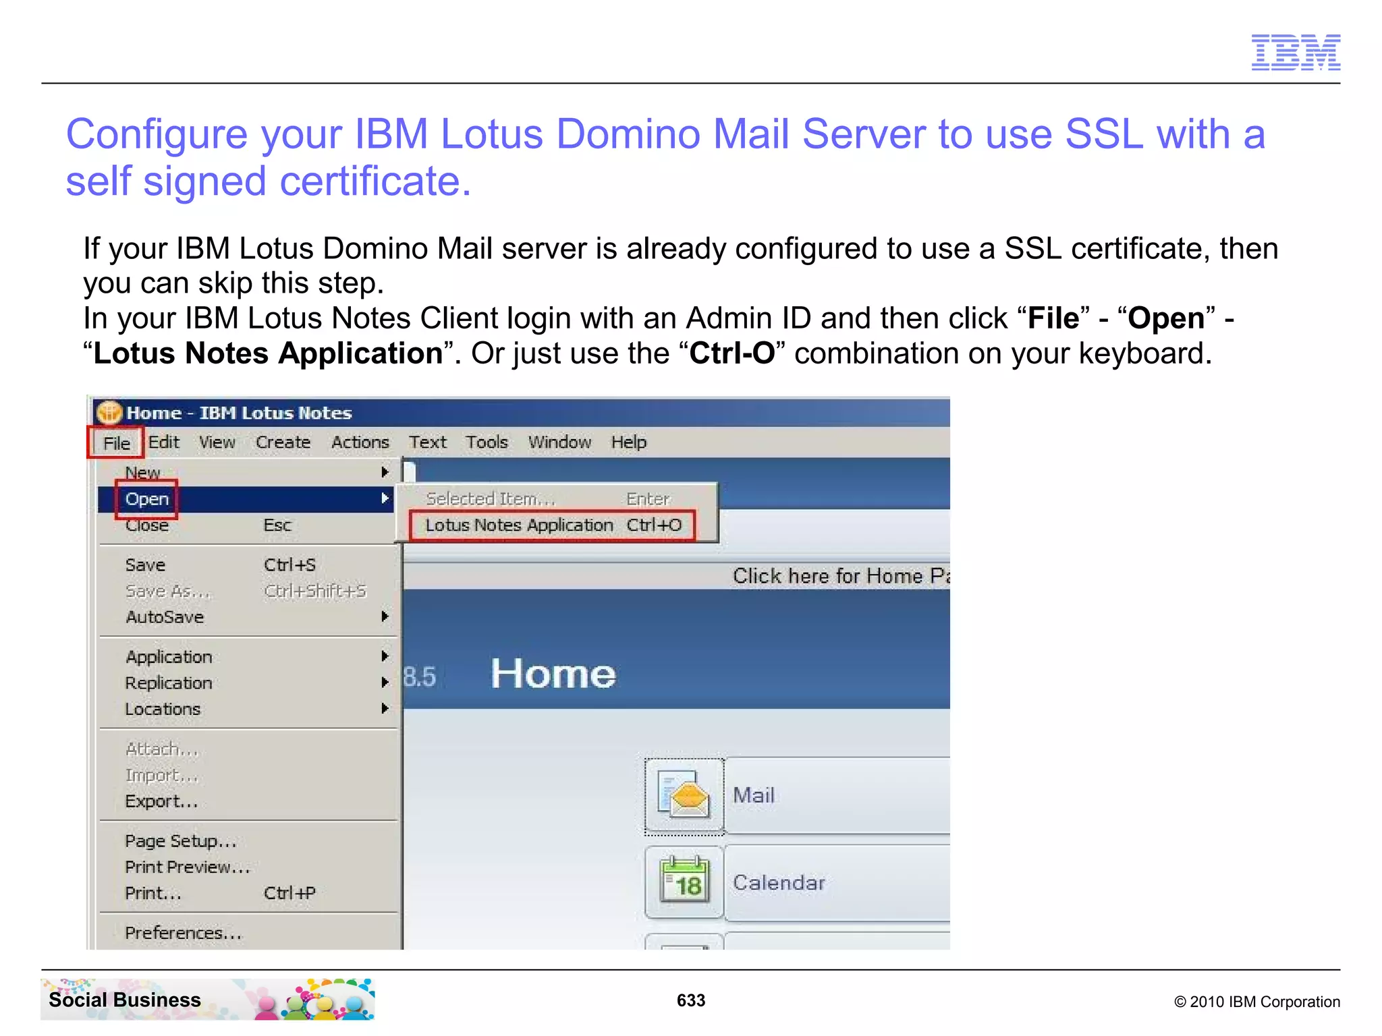Click the Lotus Notes title bar icon
Screen dimensions: 1382x1036
point(109,413)
